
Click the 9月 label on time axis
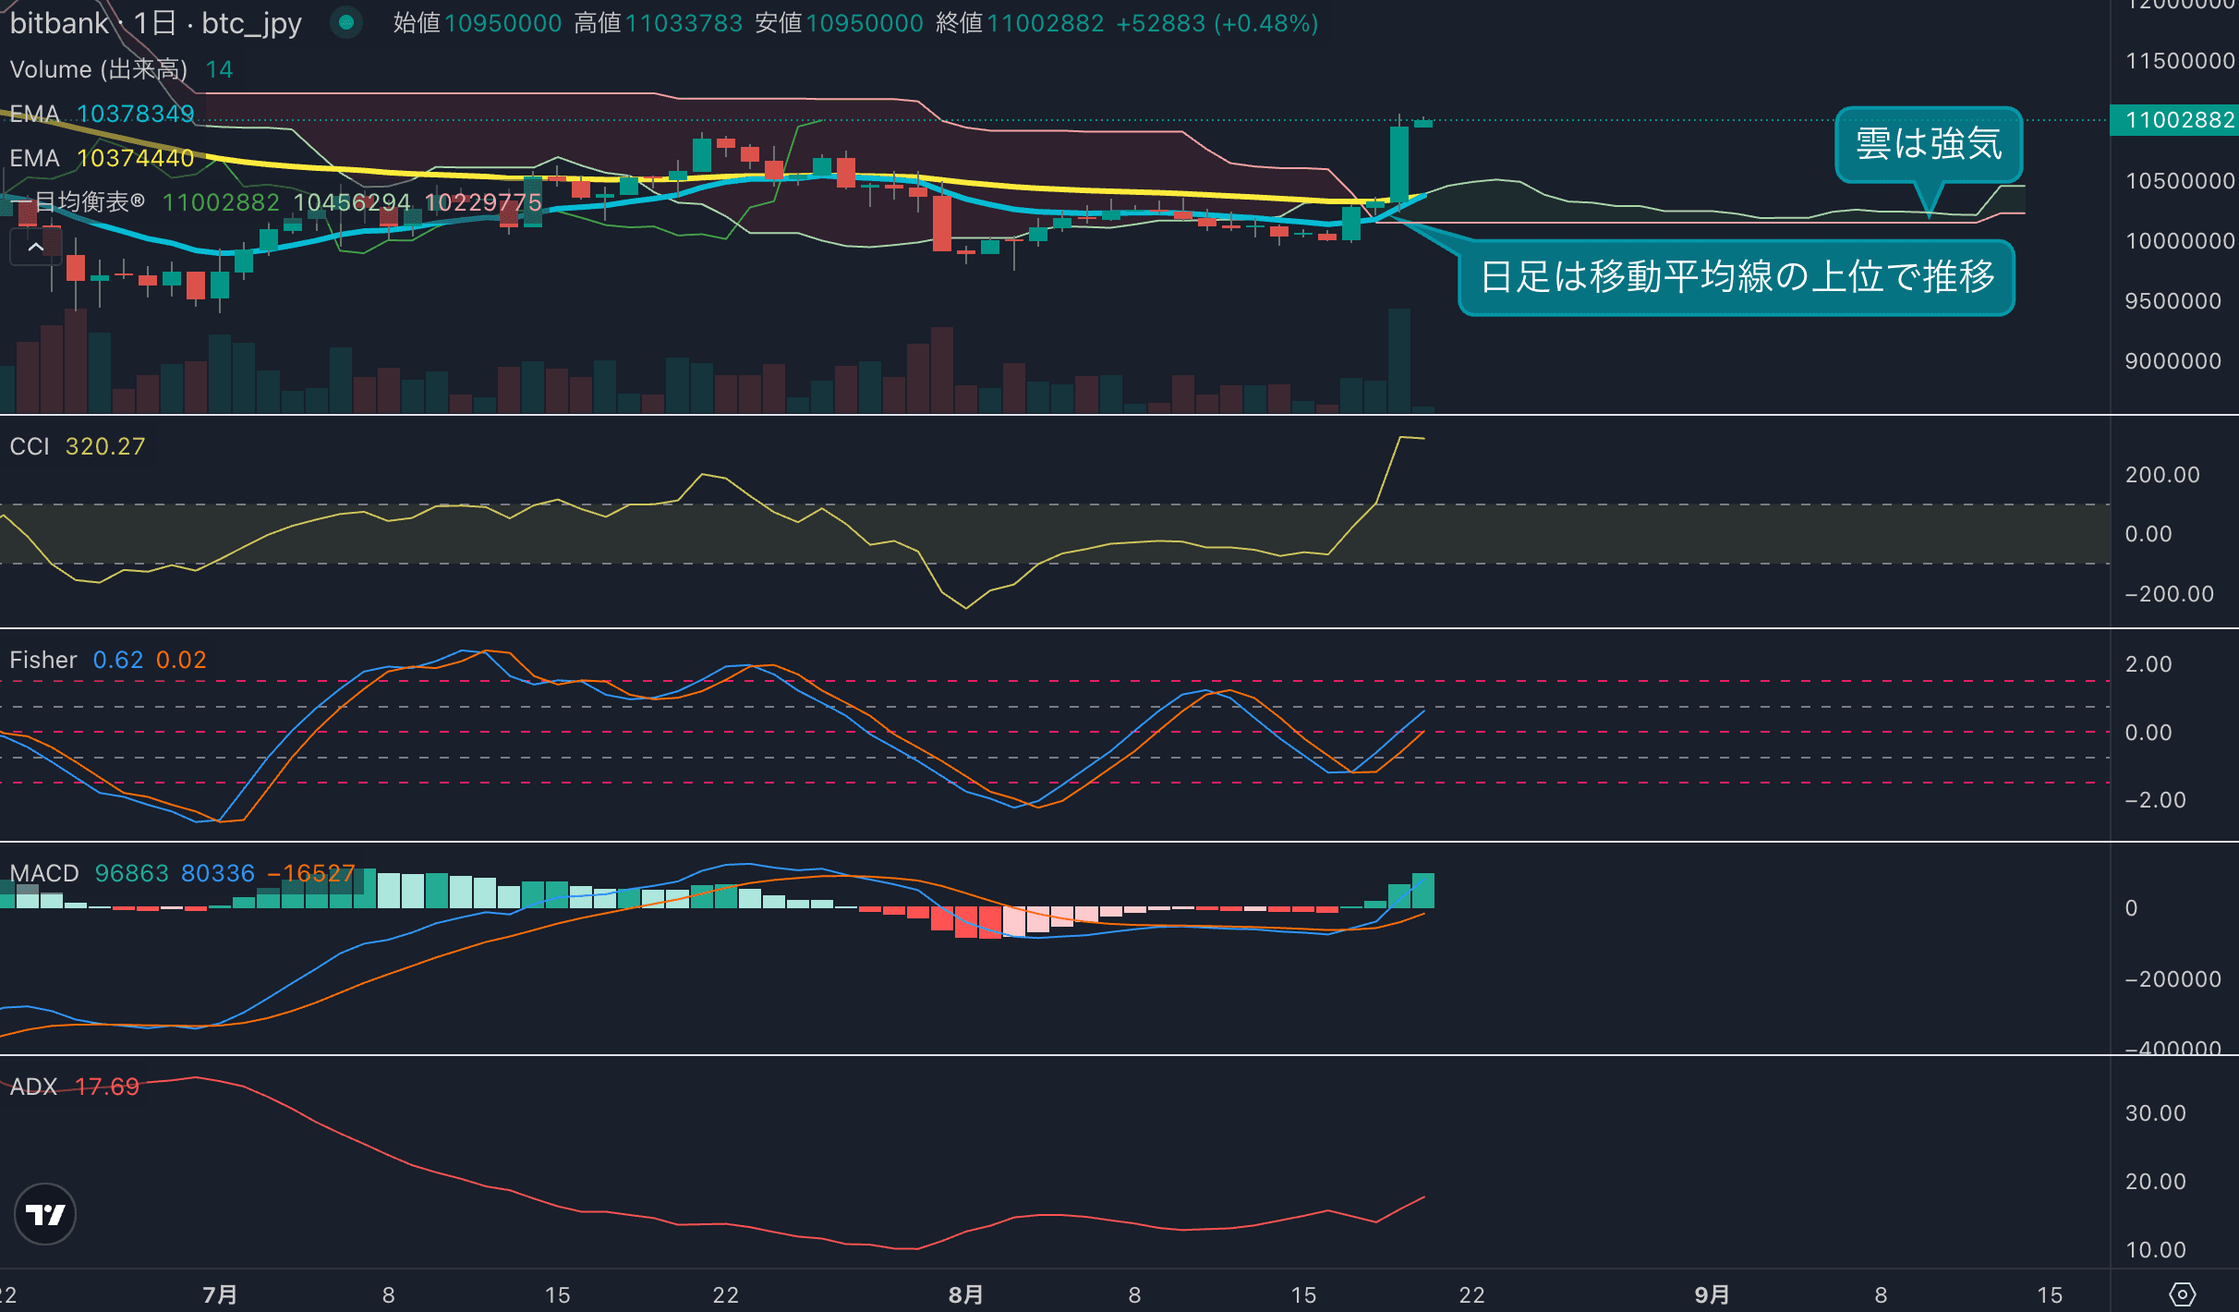coord(1713,1294)
